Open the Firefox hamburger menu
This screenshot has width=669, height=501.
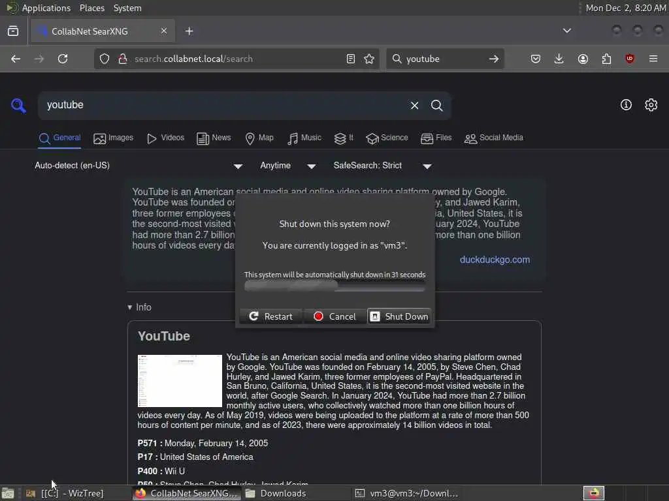point(653,59)
